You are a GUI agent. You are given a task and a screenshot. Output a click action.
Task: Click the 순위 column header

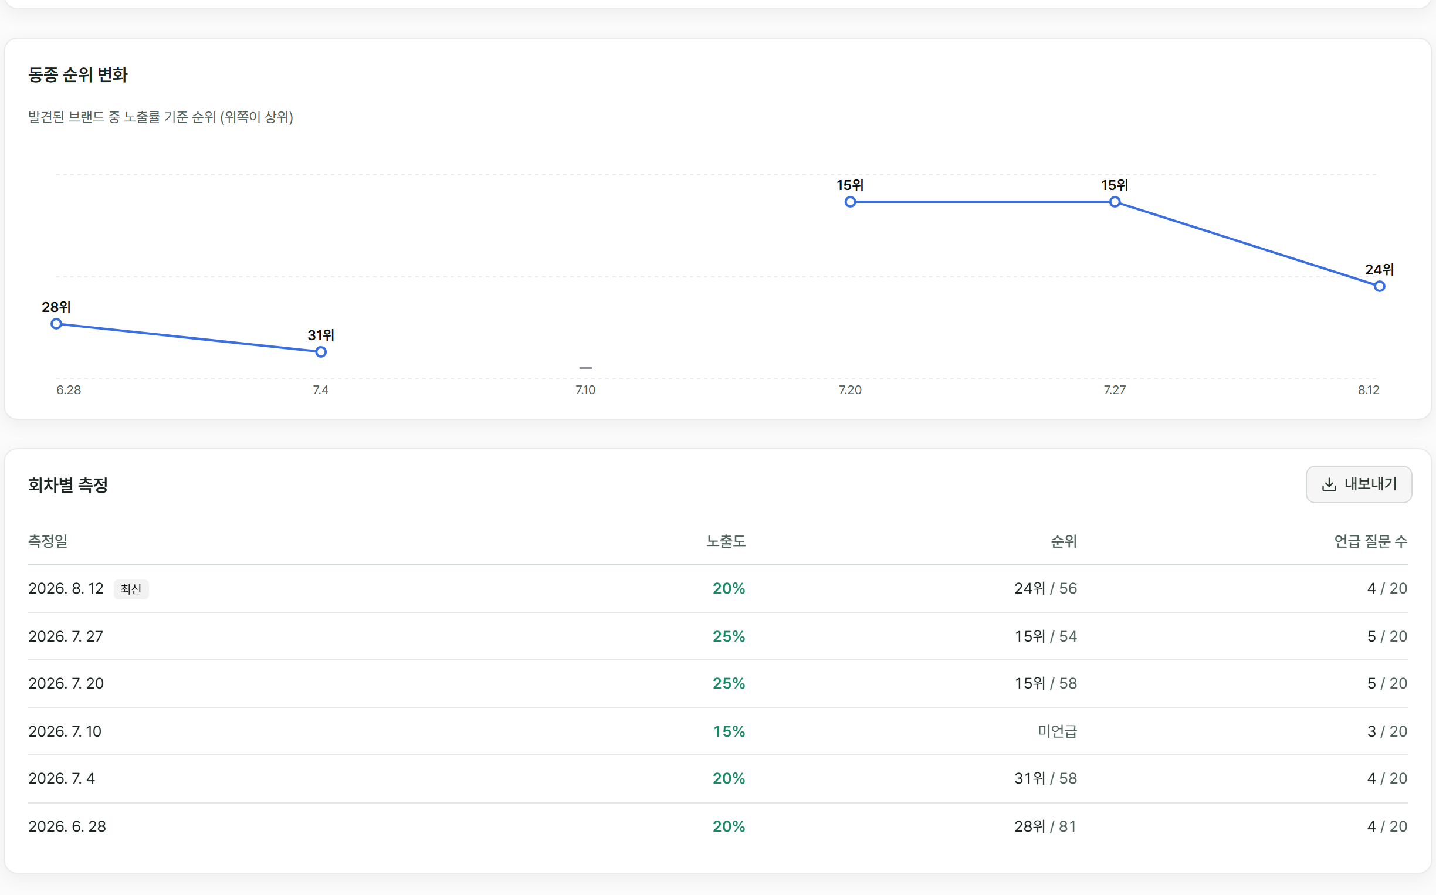pos(1064,541)
